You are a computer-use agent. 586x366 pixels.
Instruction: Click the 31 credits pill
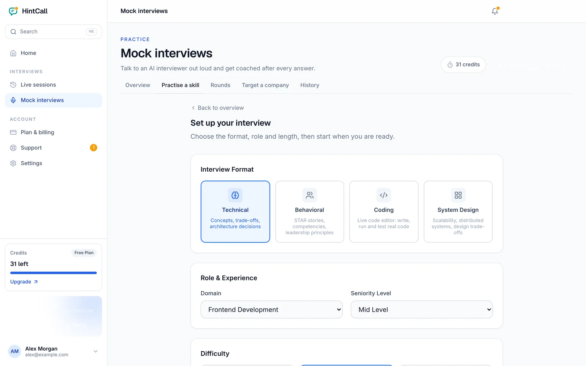click(463, 65)
